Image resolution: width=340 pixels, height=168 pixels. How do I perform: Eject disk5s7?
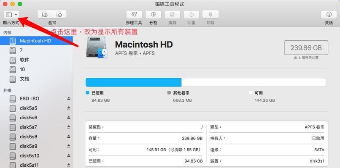(68, 127)
